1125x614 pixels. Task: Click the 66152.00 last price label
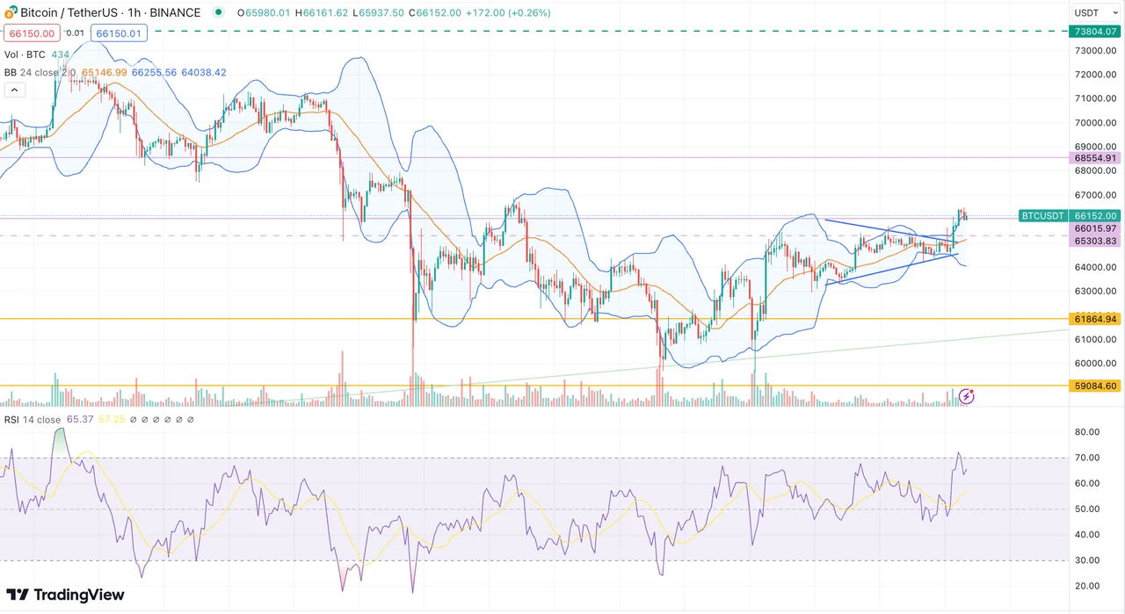pos(1095,216)
